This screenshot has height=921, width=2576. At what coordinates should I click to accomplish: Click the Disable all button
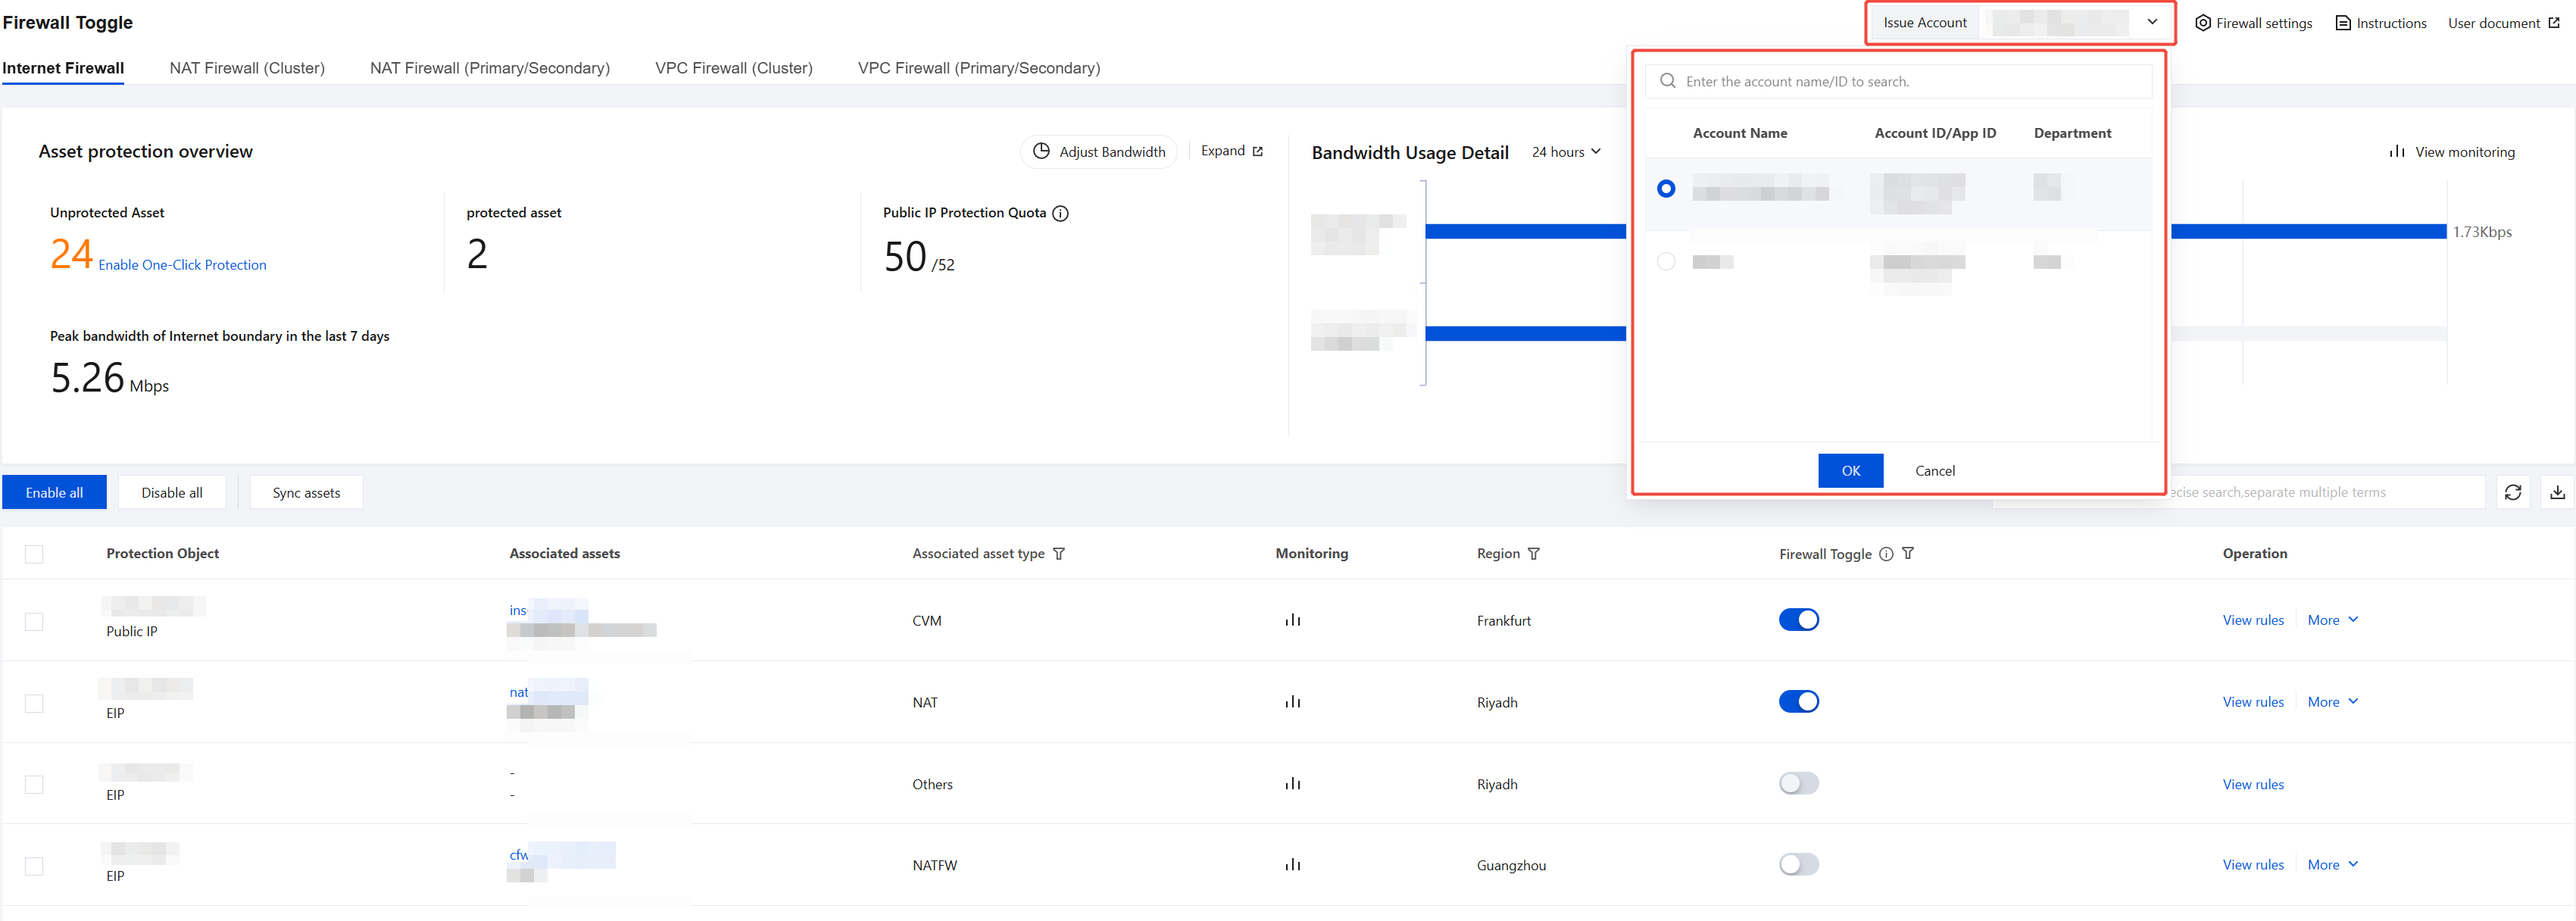coord(172,492)
